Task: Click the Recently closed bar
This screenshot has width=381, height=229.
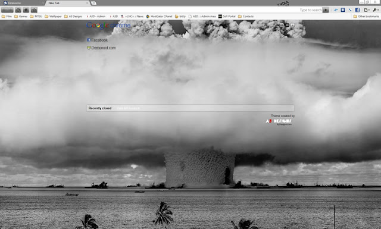Action: pos(190,108)
